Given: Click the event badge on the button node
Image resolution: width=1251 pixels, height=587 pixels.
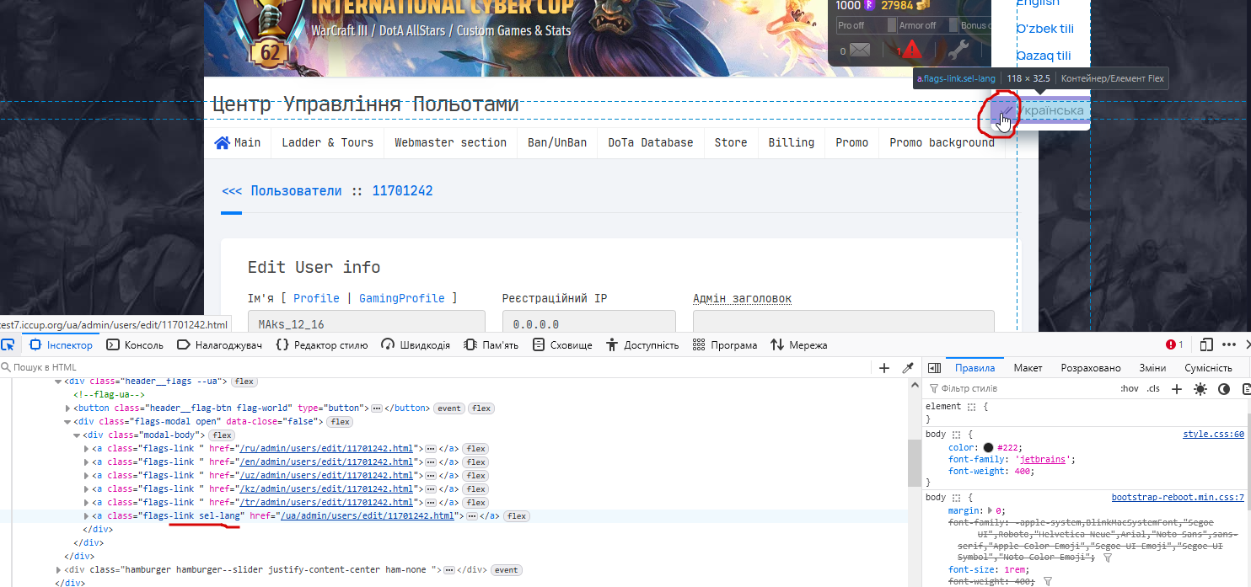Looking at the screenshot, I should (449, 408).
